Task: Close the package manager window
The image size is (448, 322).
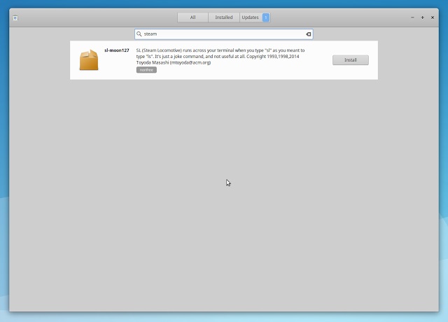Action: (x=432, y=17)
